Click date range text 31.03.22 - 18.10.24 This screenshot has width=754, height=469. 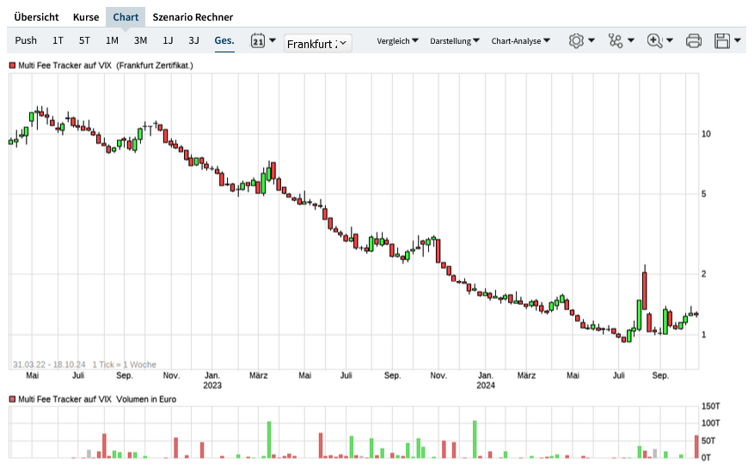[x=49, y=365]
